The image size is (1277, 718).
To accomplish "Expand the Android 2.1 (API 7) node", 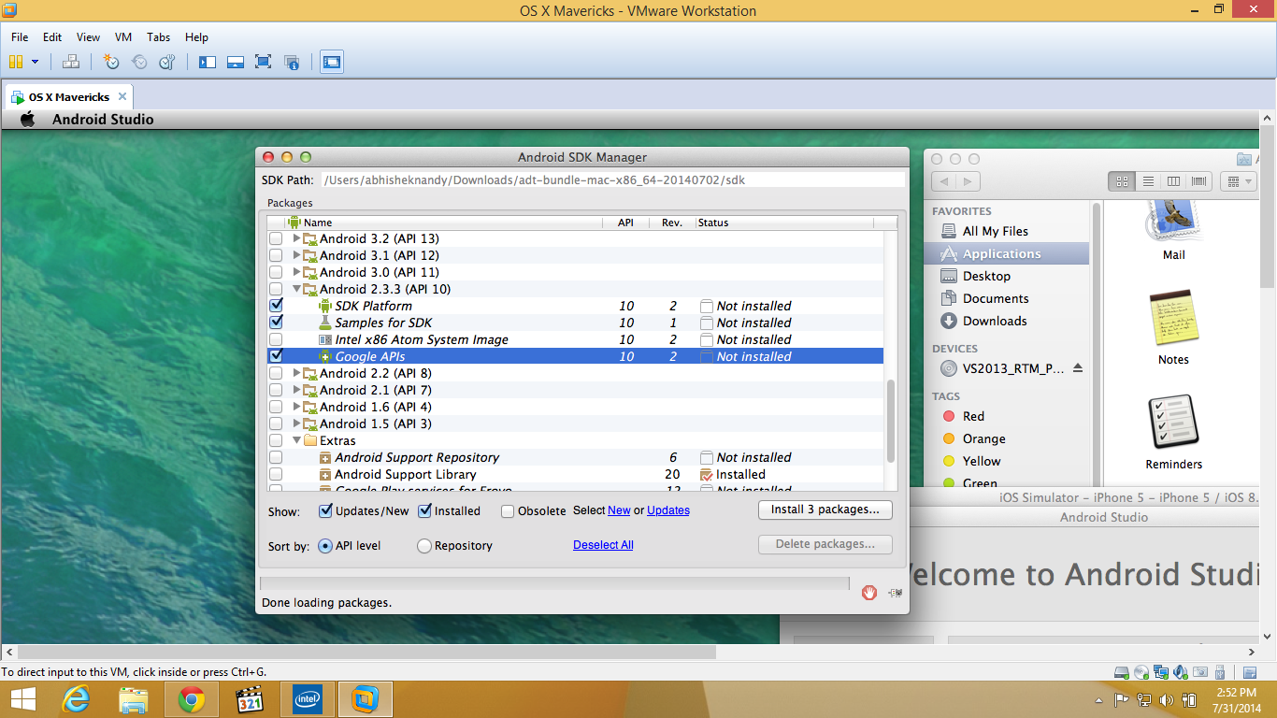I will tap(297, 390).
